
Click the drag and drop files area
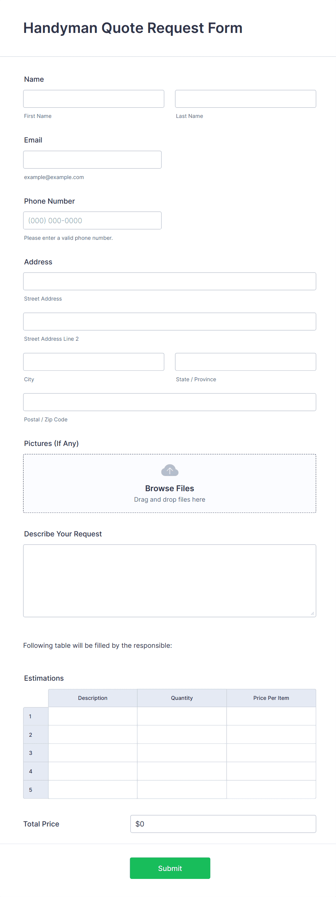click(x=169, y=499)
